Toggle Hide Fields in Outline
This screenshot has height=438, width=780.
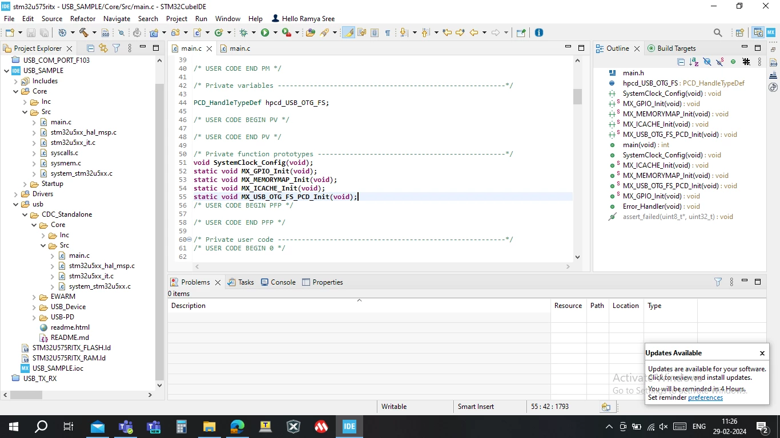[707, 62]
